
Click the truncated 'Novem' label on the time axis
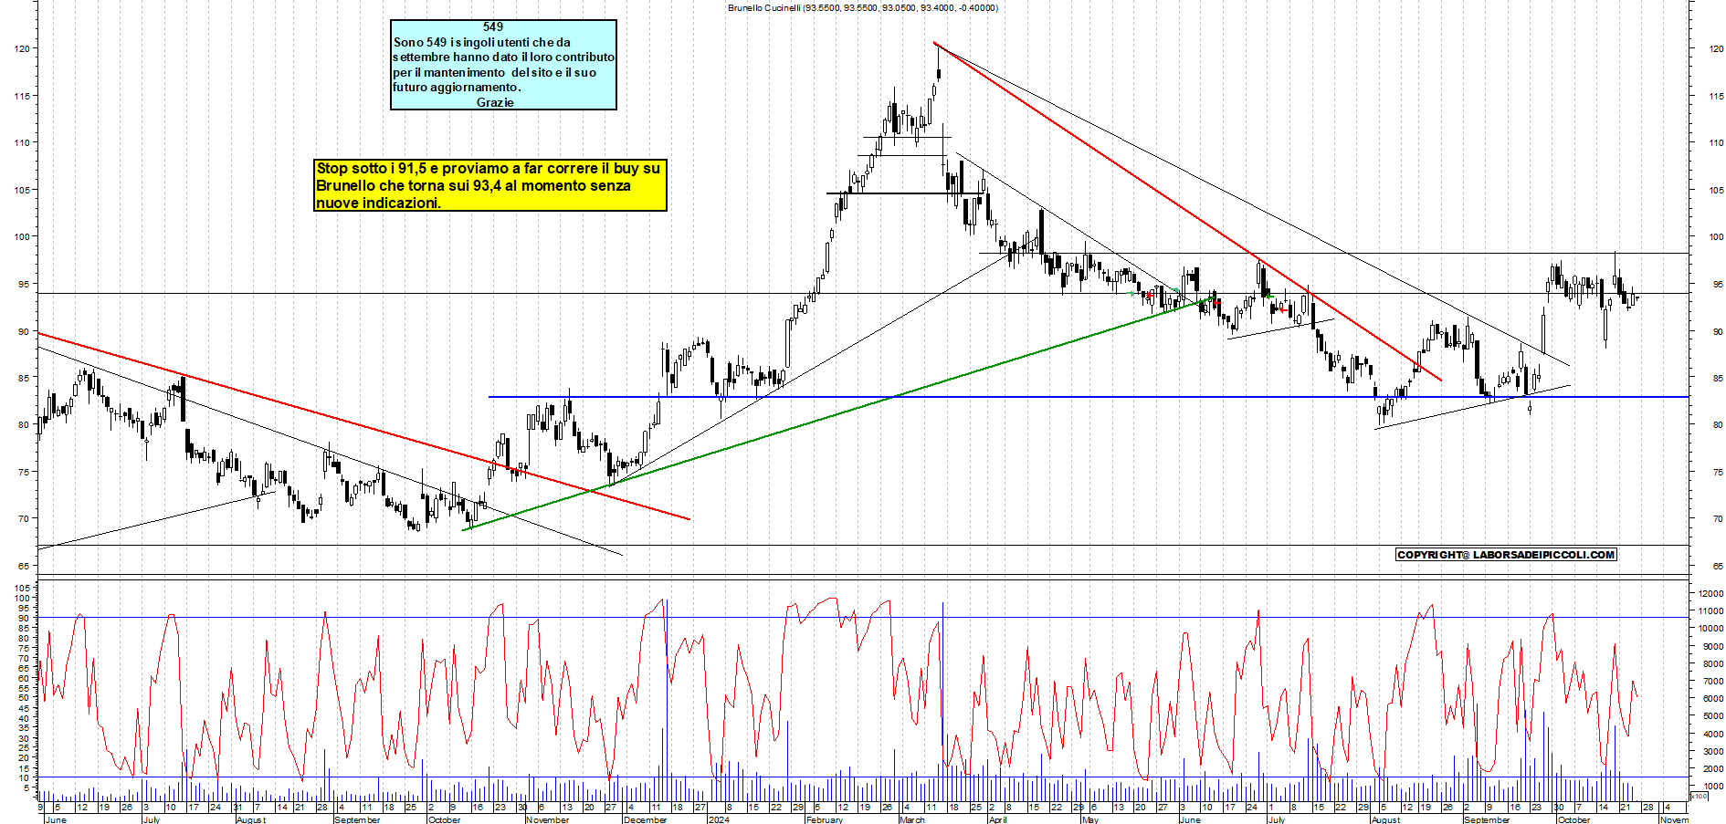1674,819
